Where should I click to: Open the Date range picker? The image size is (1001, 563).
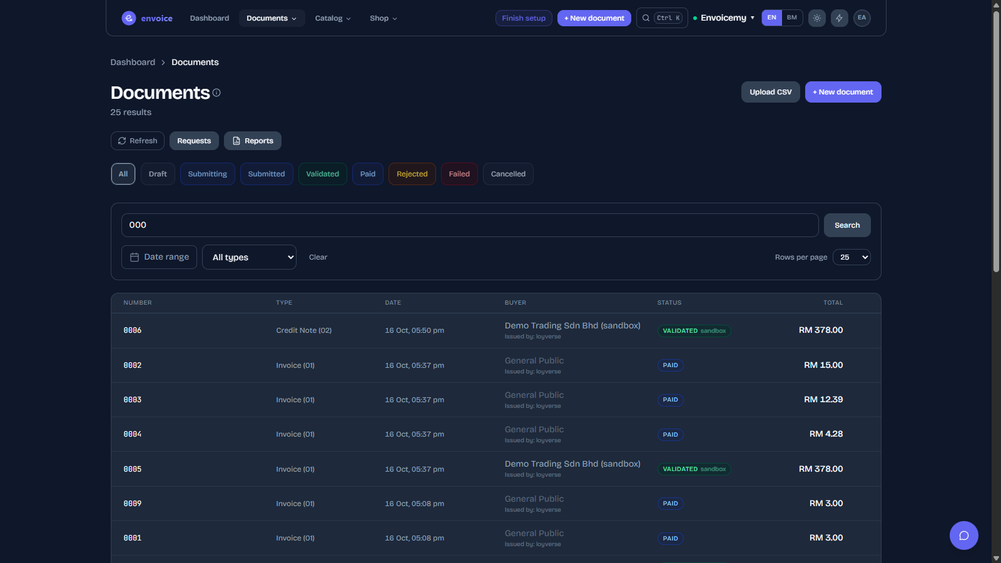pyautogui.click(x=159, y=257)
